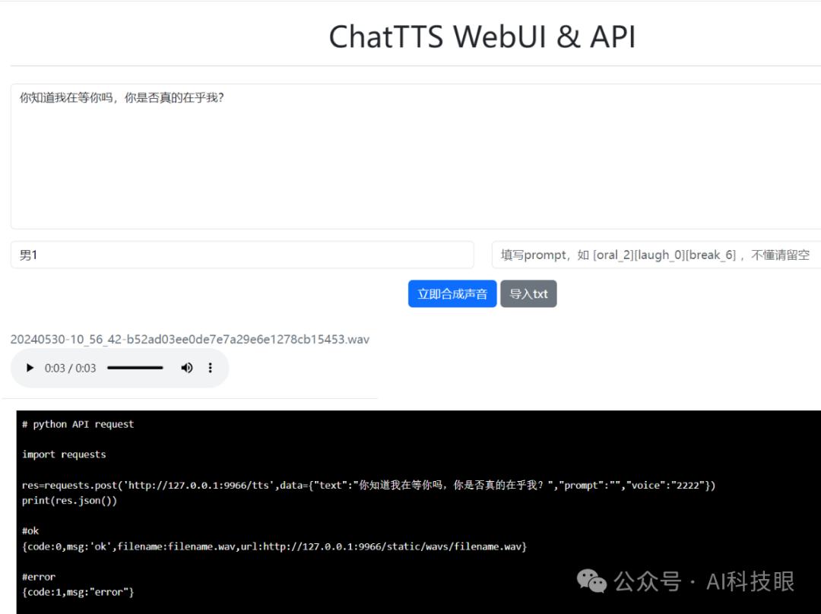821x614 pixels.
Task: Open audio player three-dot options menu
Action: pyautogui.click(x=211, y=369)
